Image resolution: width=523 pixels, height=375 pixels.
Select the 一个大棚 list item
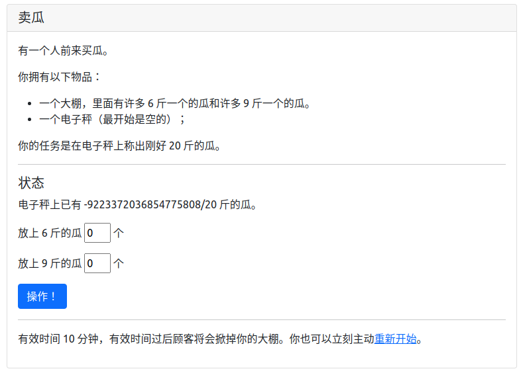click(174, 103)
